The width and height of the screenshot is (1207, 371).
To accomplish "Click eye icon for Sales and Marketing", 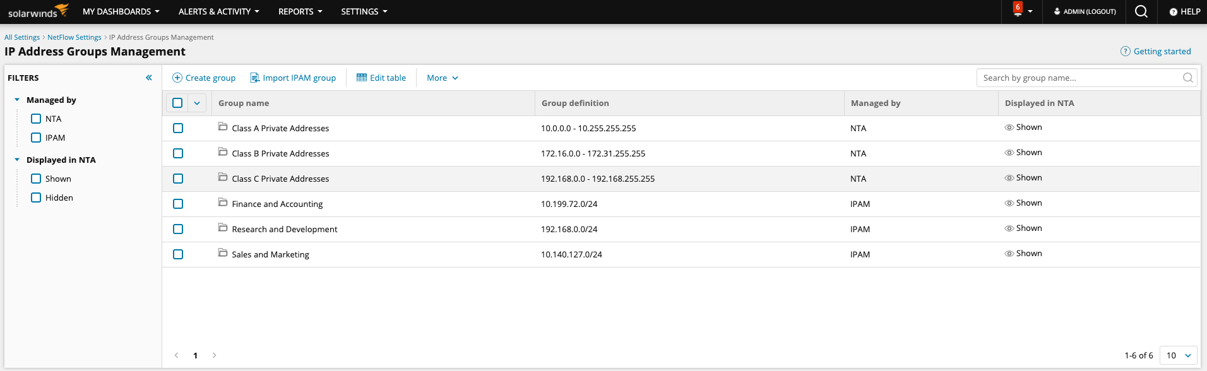I will tap(1009, 254).
